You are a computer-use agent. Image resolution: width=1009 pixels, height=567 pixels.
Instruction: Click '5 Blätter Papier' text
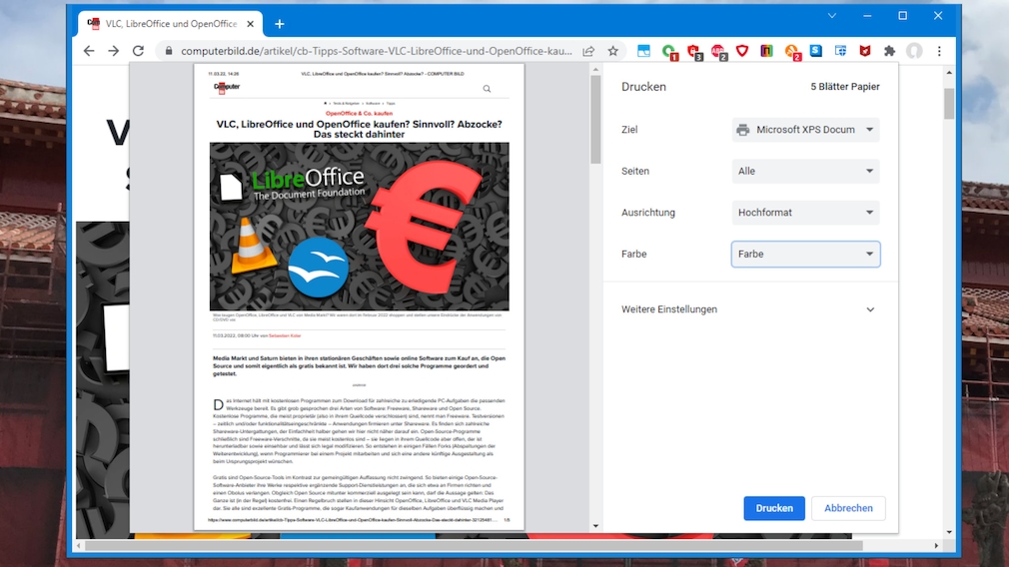[x=845, y=86]
